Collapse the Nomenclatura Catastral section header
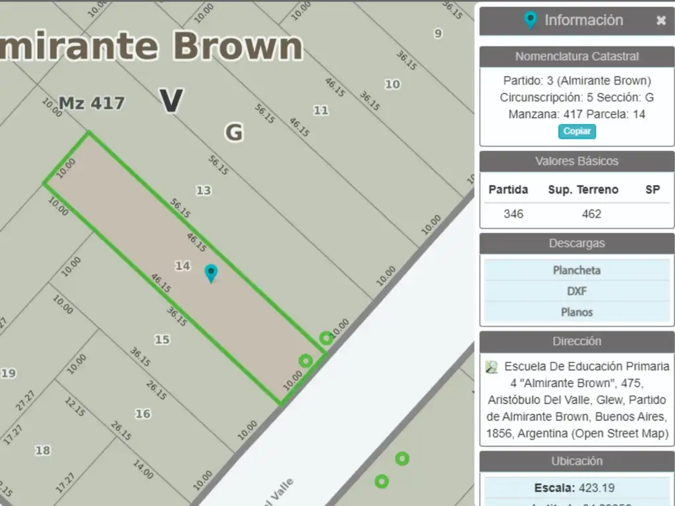675x506 pixels. point(576,57)
